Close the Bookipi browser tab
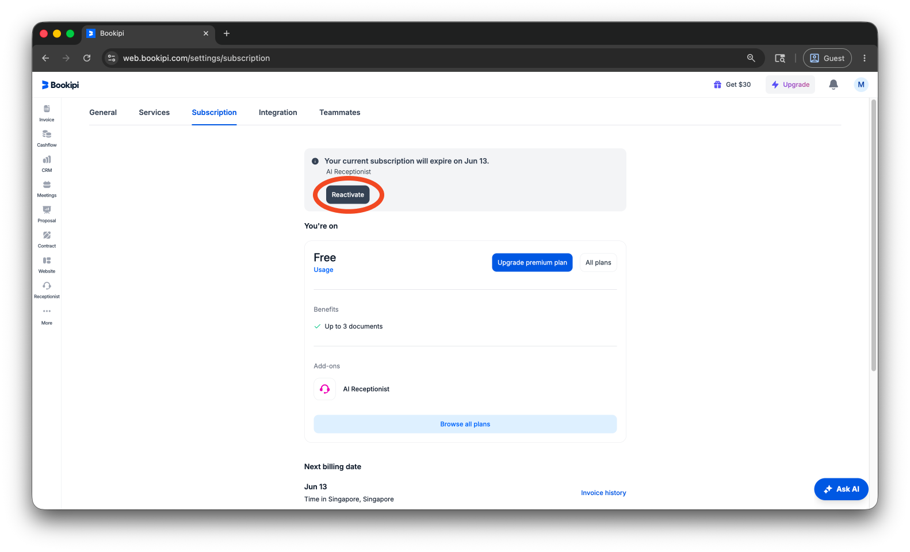The height and width of the screenshot is (552, 910). tap(206, 33)
